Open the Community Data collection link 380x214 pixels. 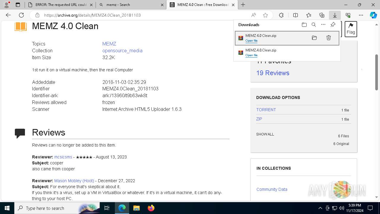pos(272,189)
